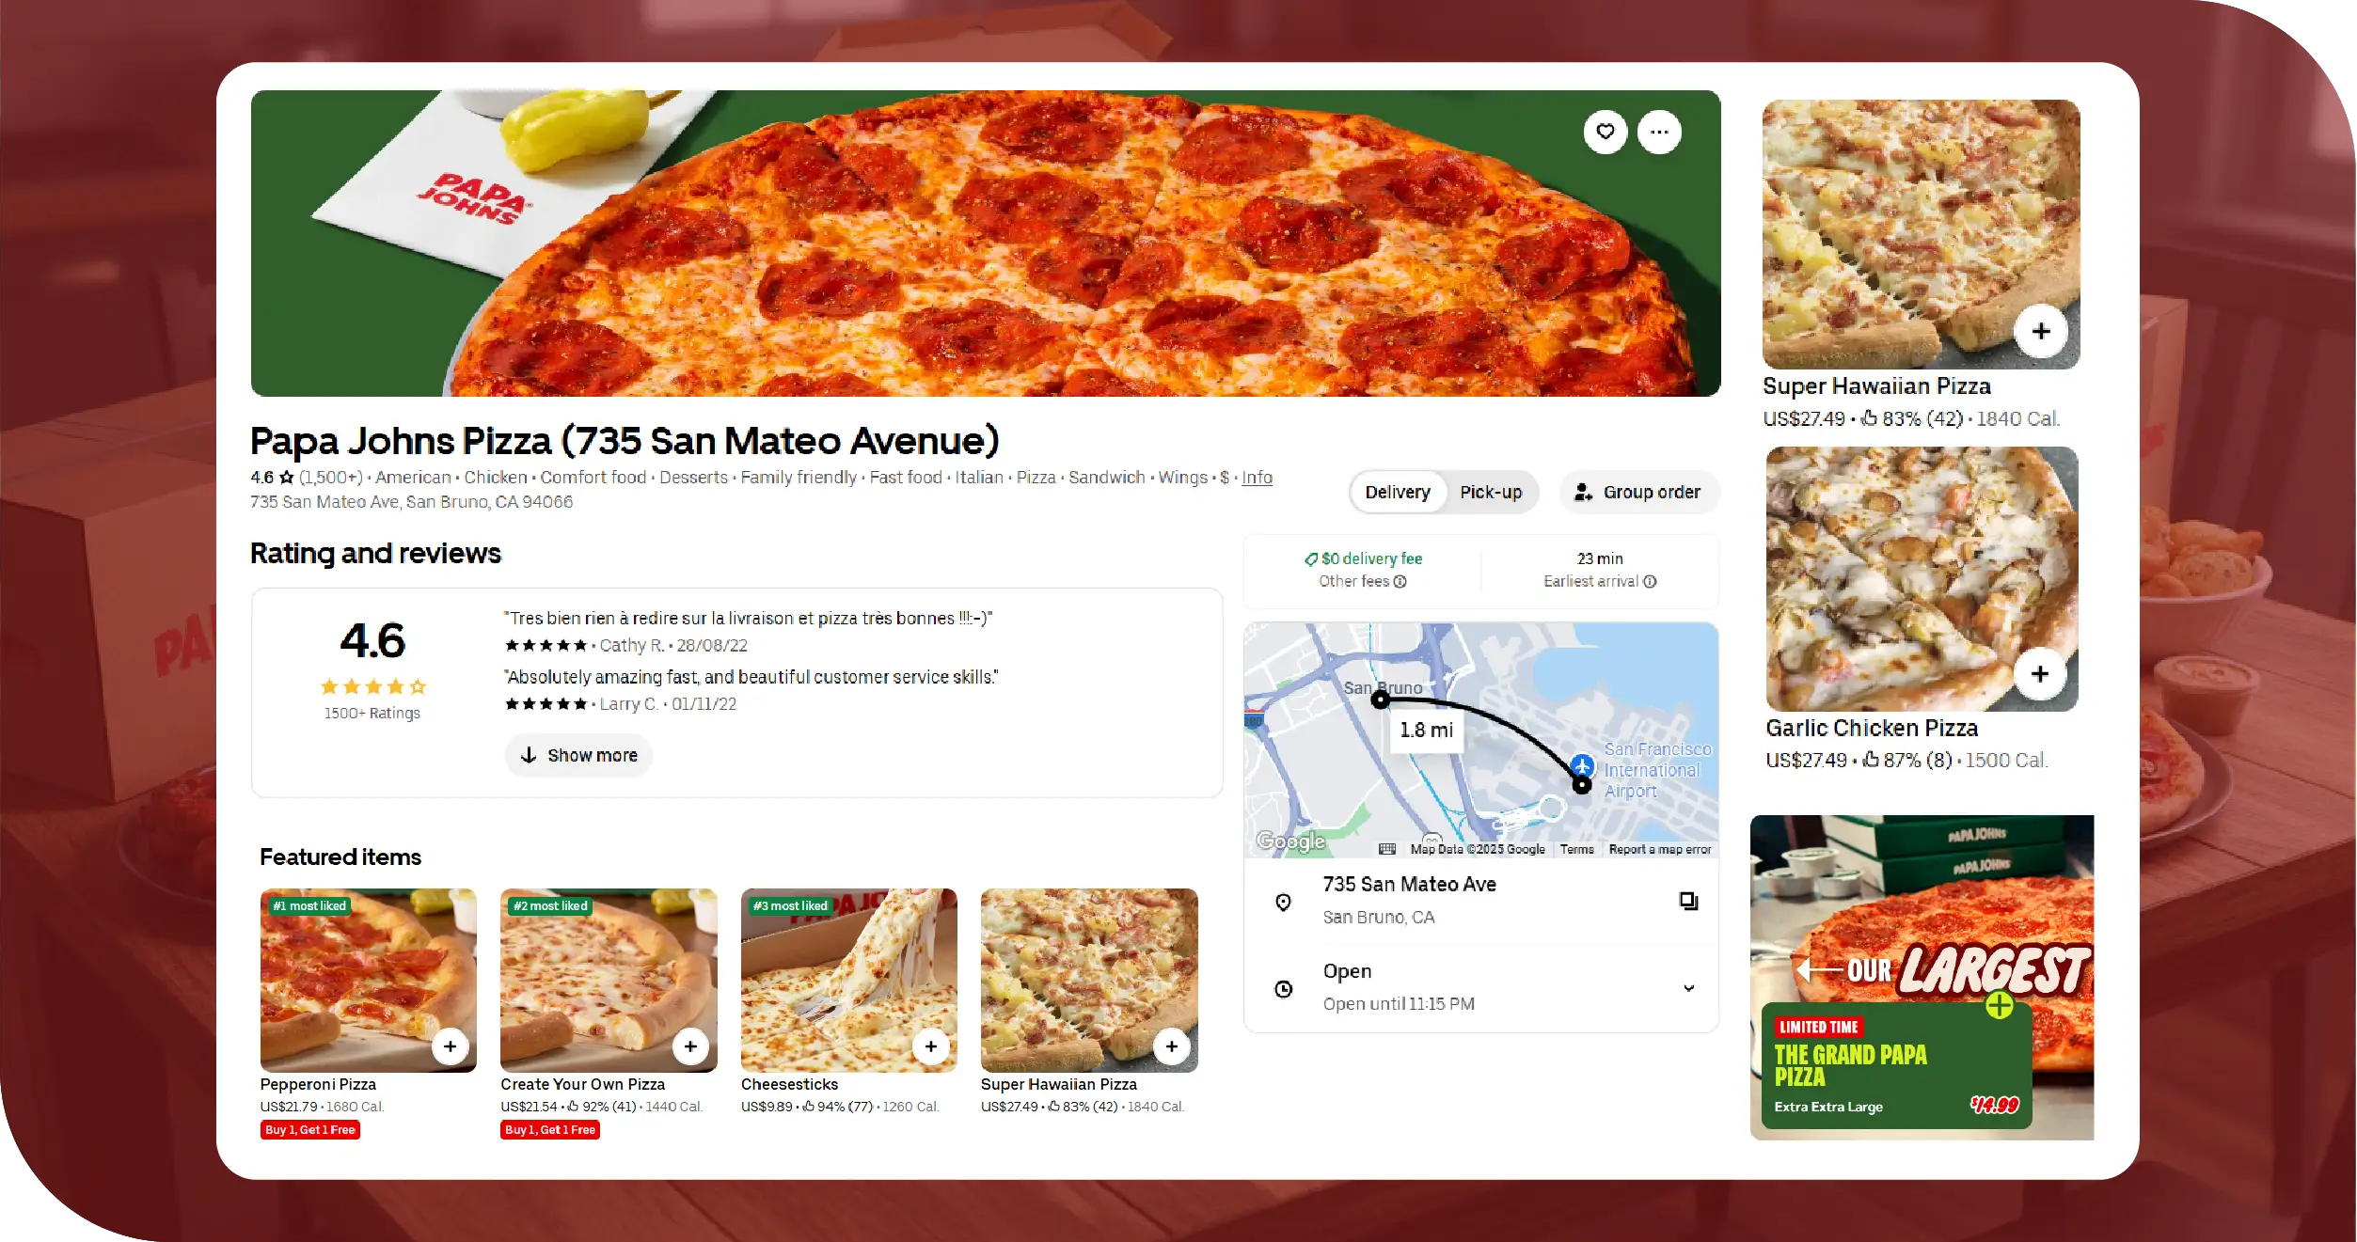Open the three-dots more options menu
Image resolution: width=2357 pixels, height=1242 pixels.
1659,132
